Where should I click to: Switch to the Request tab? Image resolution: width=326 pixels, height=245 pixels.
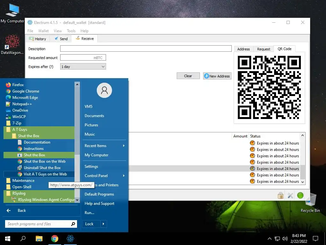click(264, 49)
